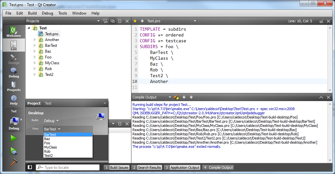335x174 pixels.
Task: Open the Design mode
Action: 14,59
